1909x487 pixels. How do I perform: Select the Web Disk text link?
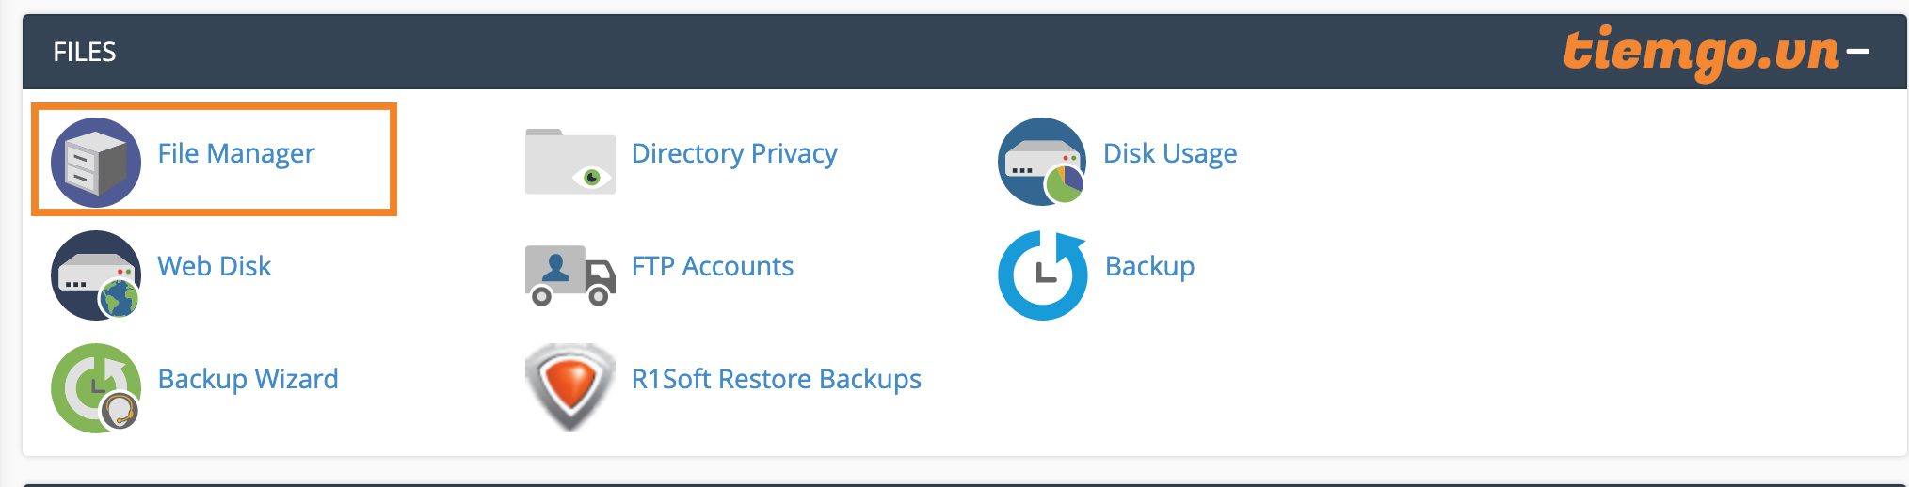pyautogui.click(x=215, y=266)
